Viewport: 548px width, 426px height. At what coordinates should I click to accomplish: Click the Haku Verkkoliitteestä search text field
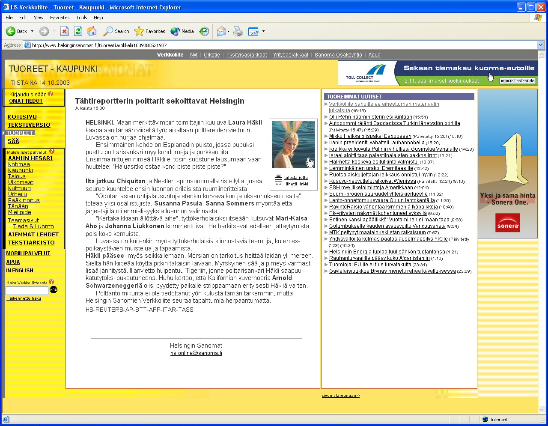tap(27, 291)
